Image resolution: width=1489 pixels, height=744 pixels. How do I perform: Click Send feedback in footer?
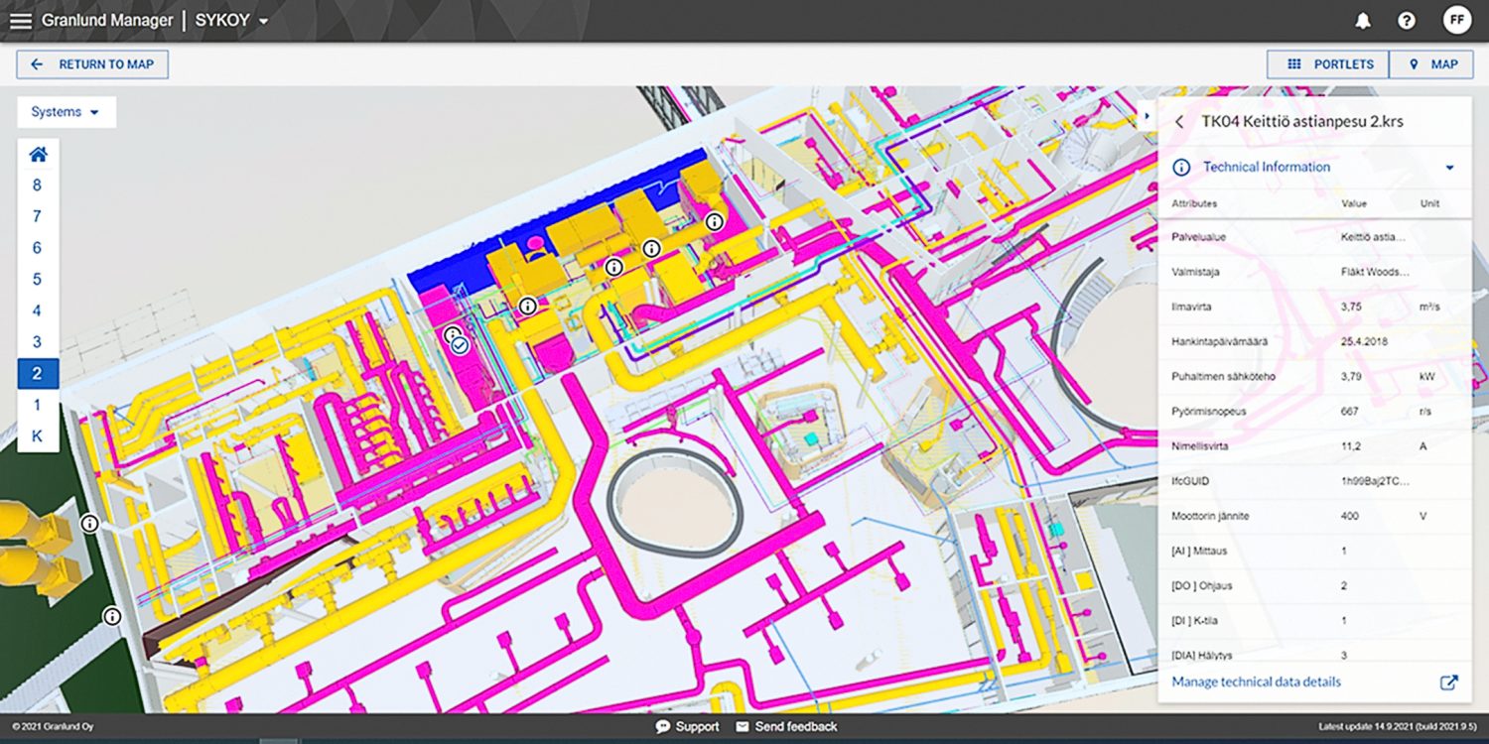[x=786, y=727]
